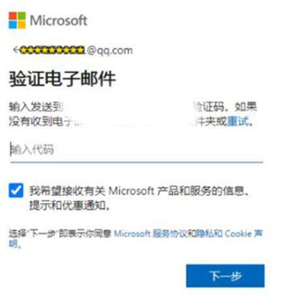Click the blue underline of code field
The image size is (286, 297).
pos(136,162)
